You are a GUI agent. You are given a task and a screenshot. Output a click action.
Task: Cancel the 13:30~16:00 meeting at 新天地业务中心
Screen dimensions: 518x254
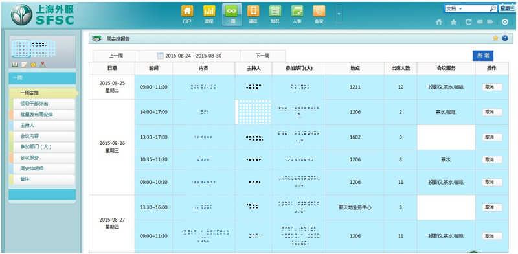pos(492,207)
